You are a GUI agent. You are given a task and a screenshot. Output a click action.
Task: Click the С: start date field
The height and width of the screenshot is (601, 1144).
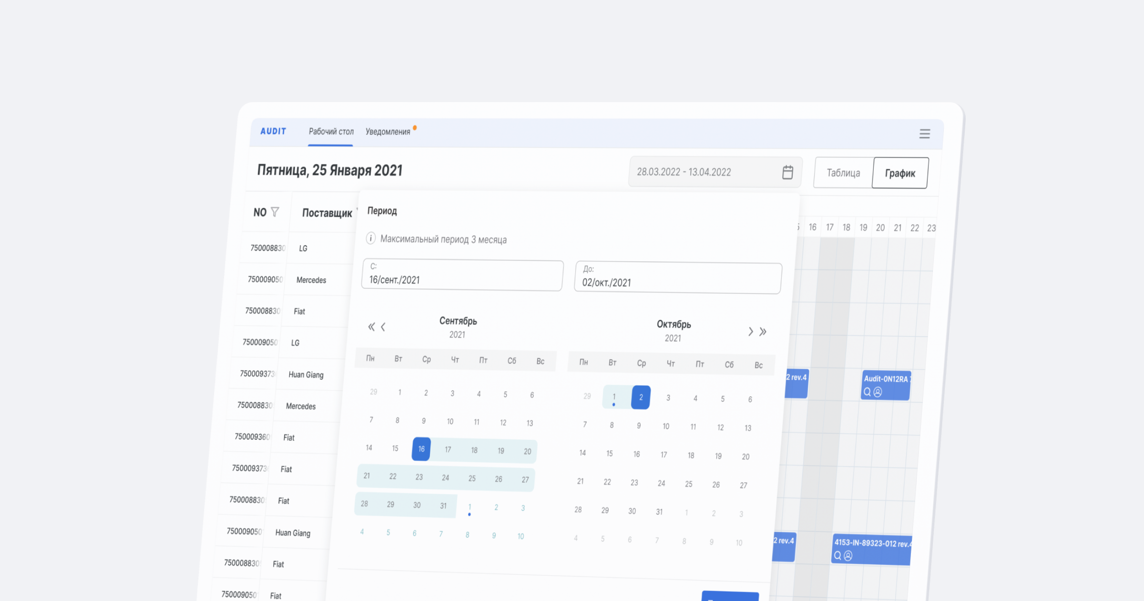point(462,275)
